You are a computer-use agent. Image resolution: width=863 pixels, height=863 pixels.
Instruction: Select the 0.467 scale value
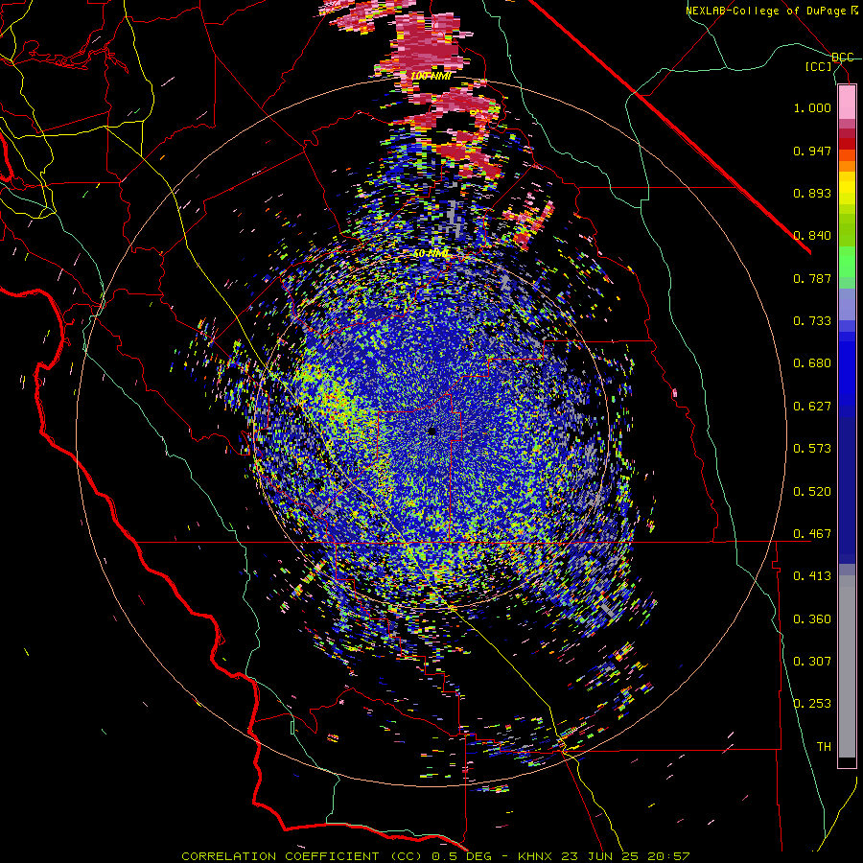812,534
